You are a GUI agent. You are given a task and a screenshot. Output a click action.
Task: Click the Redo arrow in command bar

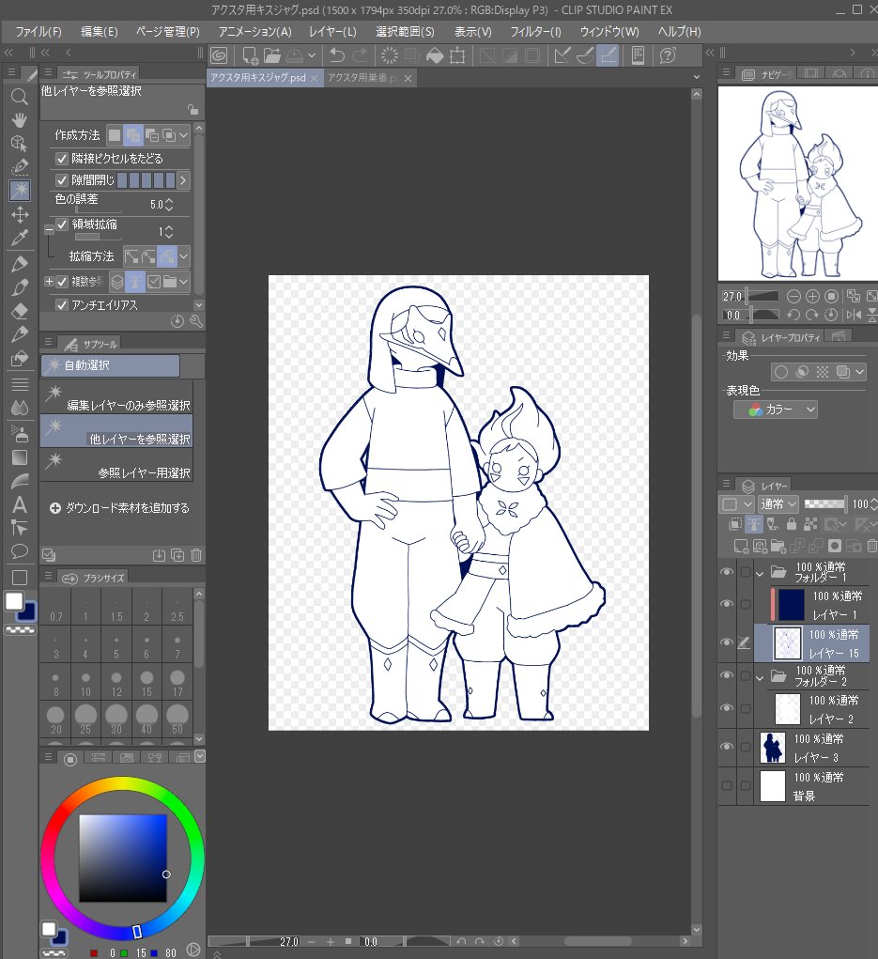361,55
